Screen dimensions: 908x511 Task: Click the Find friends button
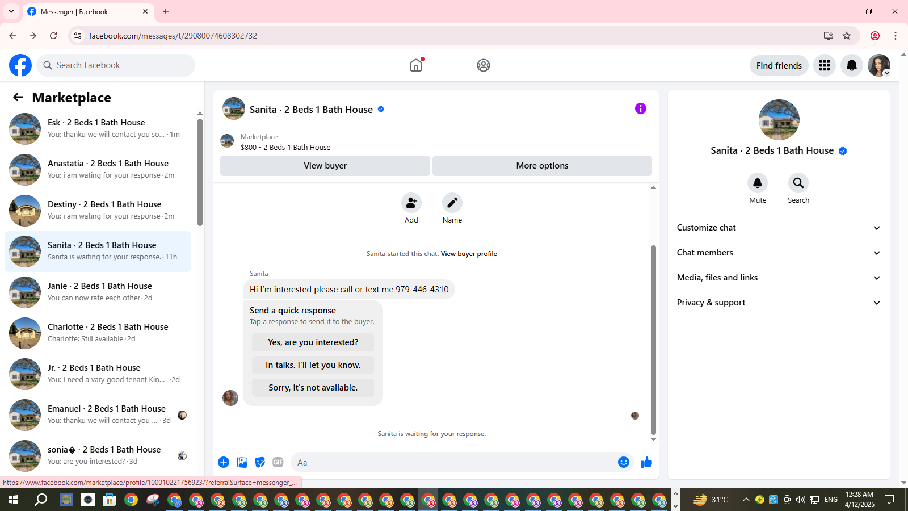click(779, 65)
